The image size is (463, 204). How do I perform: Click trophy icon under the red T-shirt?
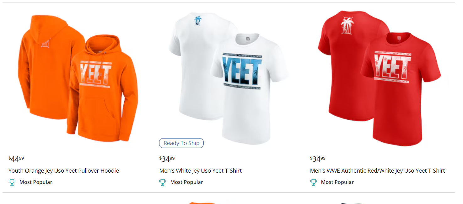[x=313, y=182]
